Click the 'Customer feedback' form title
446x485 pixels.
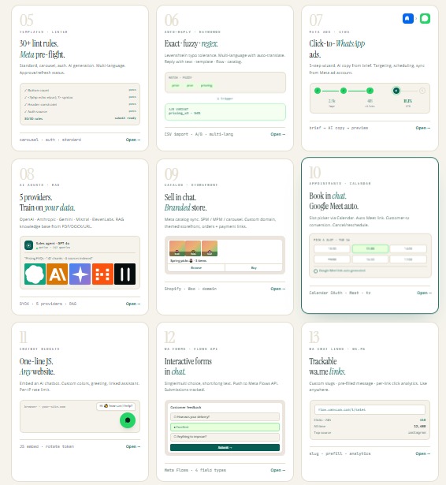point(185,408)
